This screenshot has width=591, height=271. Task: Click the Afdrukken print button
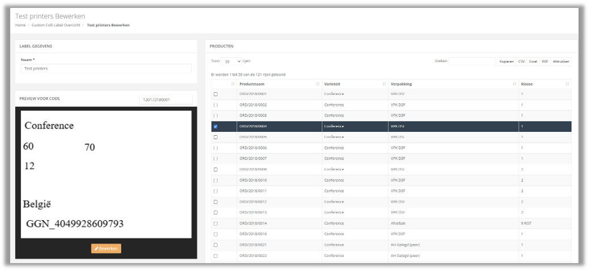pyautogui.click(x=561, y=62)
